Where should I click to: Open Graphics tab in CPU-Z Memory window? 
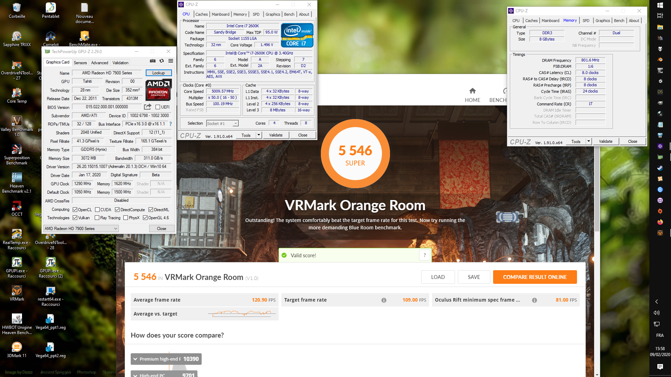click(x=603, y=21)
